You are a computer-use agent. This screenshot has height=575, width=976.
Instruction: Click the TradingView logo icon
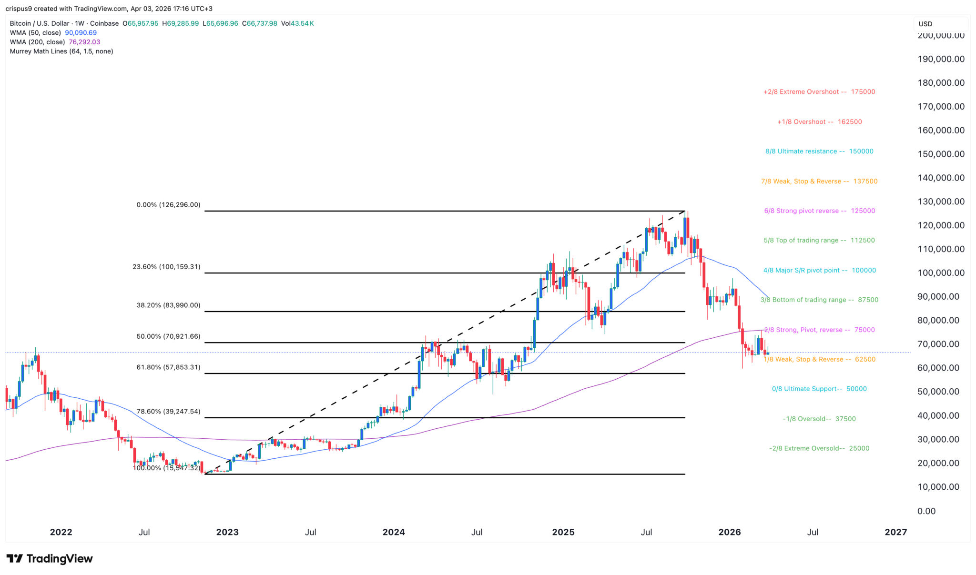click(x=14, y=558)
